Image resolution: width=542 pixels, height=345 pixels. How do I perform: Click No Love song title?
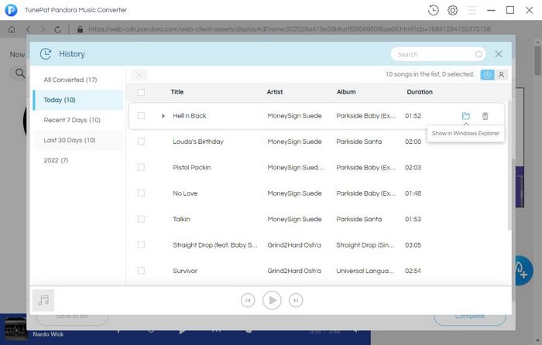coord(185,193)
